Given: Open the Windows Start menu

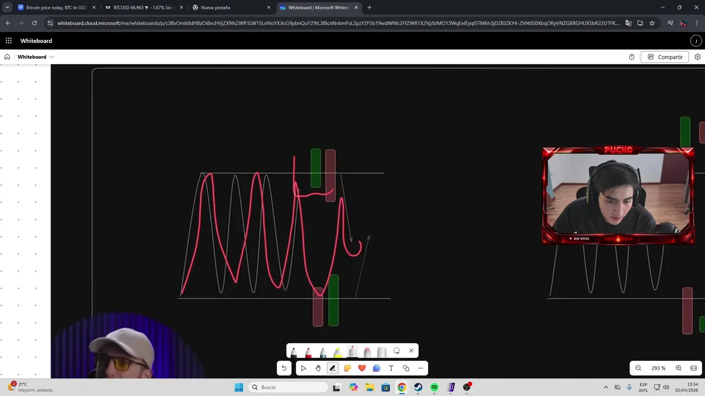Looking at the screenshot, I should (x=238, y=387).
